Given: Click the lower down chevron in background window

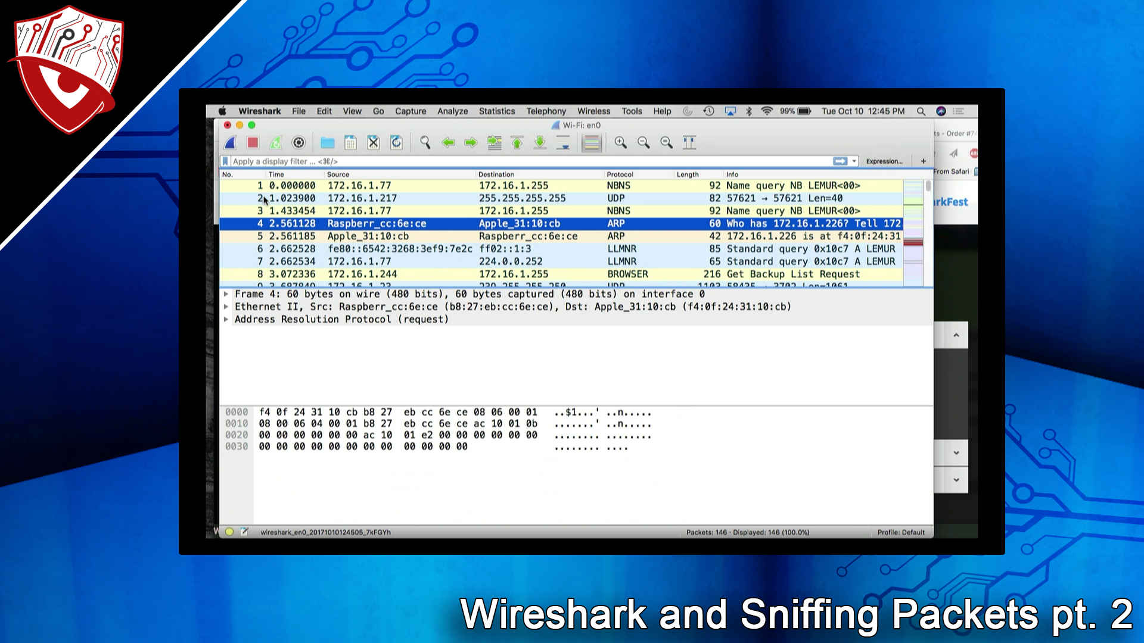Looking at the screenshot, I should [x=956, y=480].
